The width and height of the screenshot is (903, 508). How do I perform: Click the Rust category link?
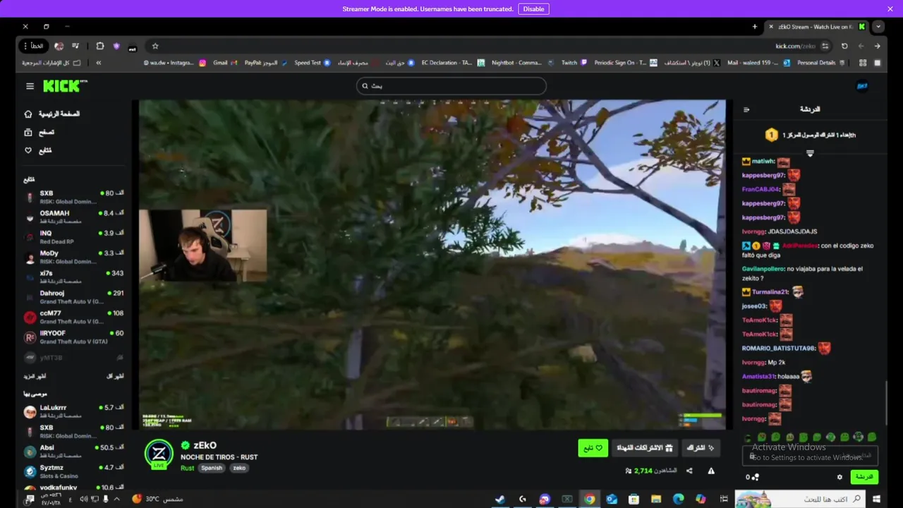click(x=187, y=468)
